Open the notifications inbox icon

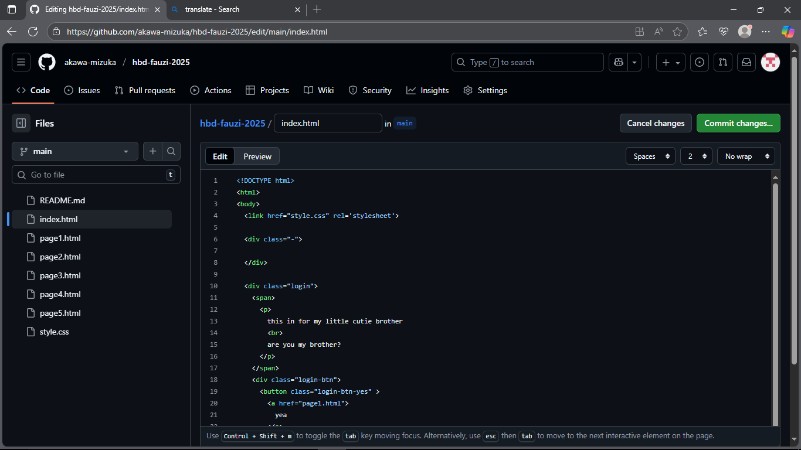pos(746,62)
